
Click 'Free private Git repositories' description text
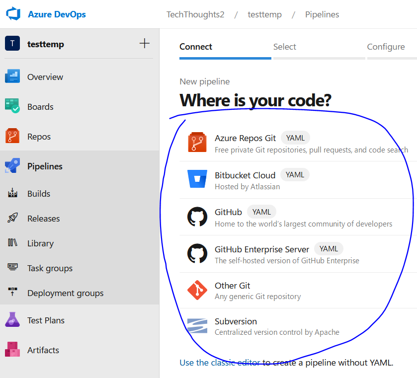(x=312, y=150)
